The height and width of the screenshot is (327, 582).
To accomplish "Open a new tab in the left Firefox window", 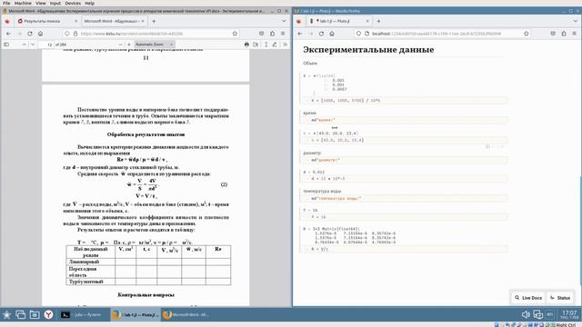I will (x=154, y=21).
